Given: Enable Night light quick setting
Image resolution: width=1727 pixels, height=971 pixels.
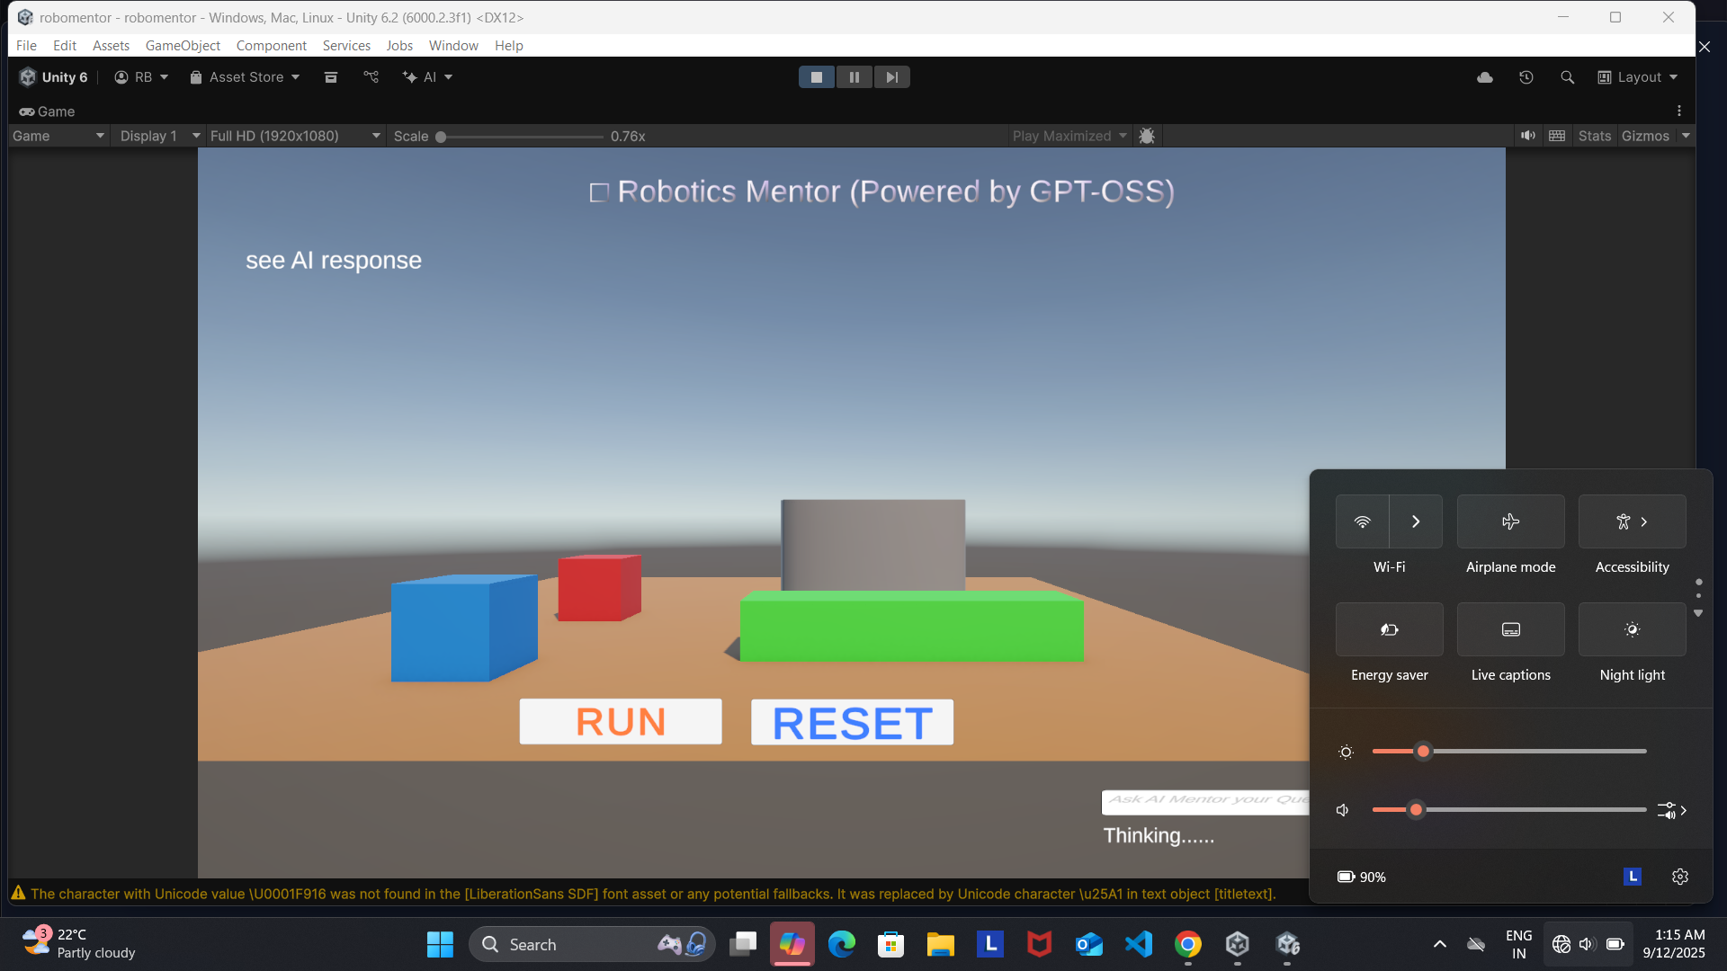Looking at the screenshot, I should click(x=1632, y=629).
